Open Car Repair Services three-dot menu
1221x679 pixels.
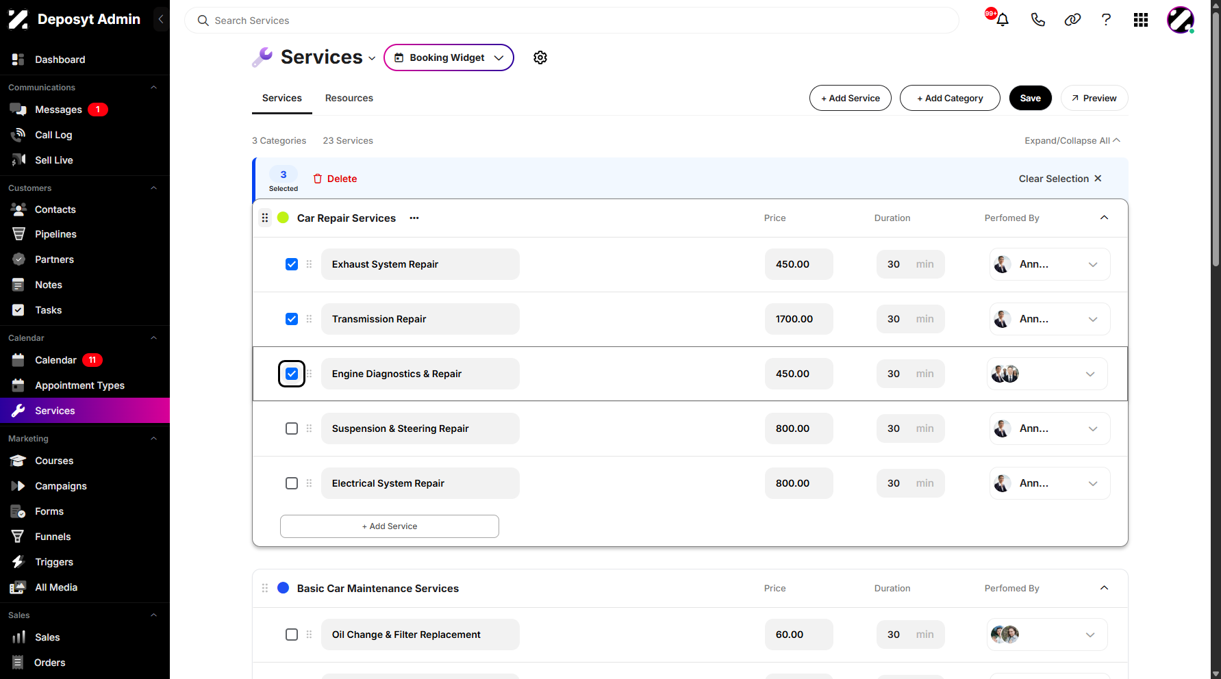(414, 218)
